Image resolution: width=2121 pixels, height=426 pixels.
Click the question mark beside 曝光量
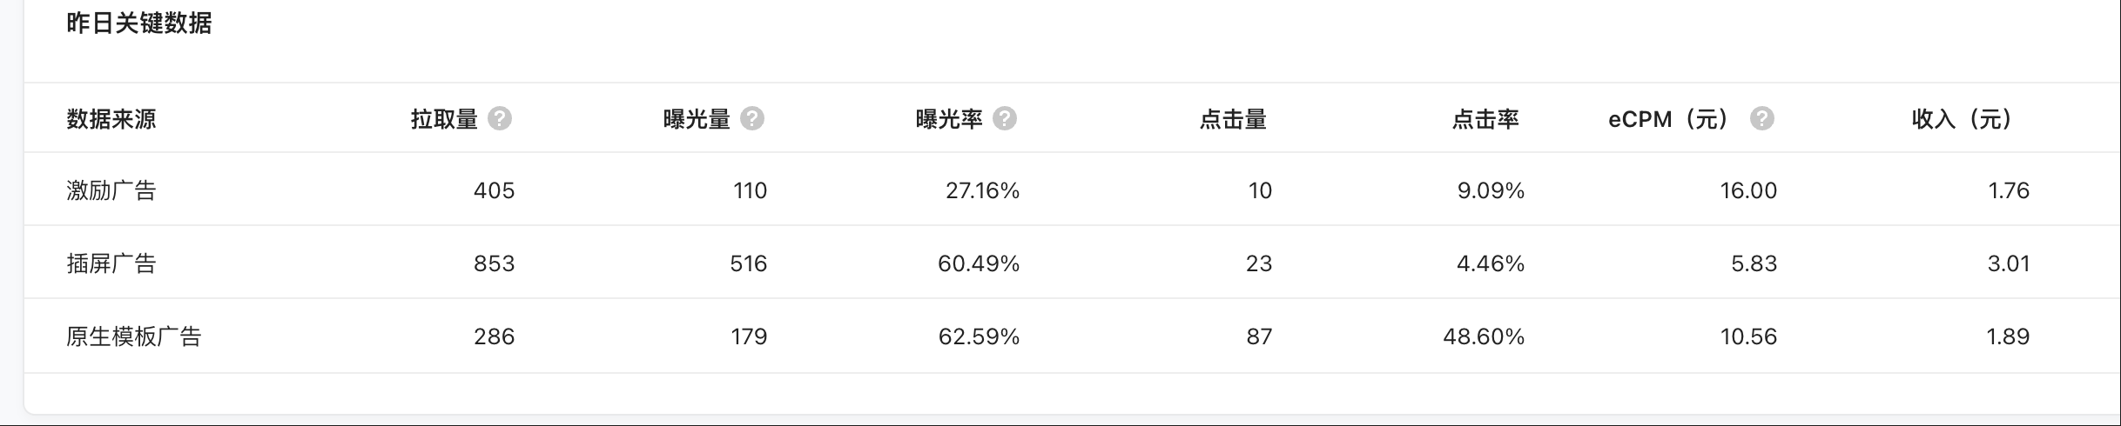(x=752, y=119)
